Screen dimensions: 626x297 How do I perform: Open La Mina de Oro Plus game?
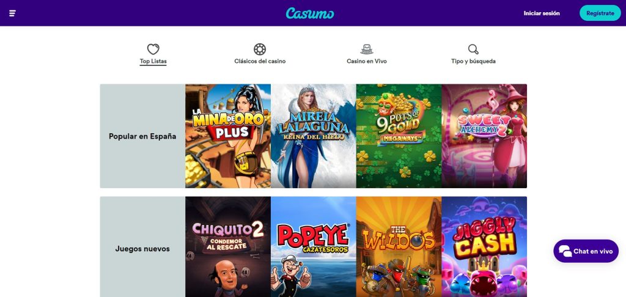click(x=228, y=136)
